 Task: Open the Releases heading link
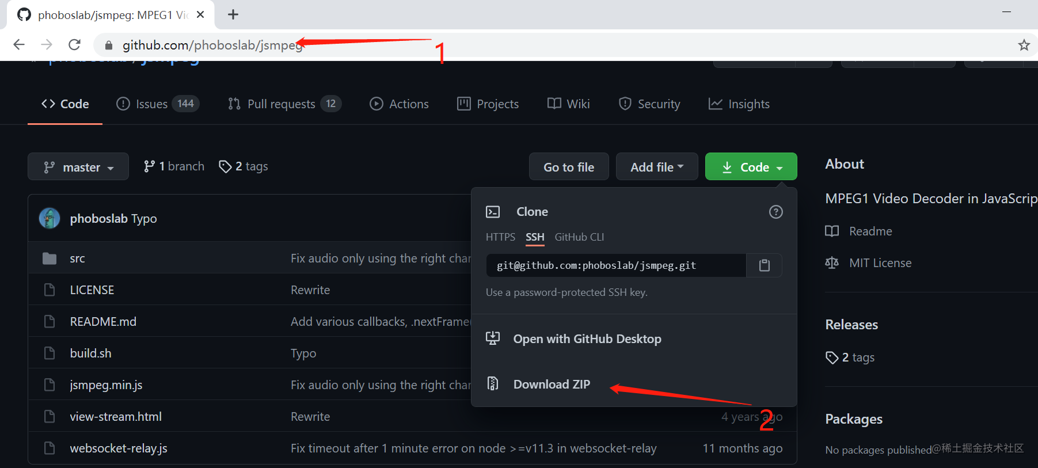click(851, 325)
